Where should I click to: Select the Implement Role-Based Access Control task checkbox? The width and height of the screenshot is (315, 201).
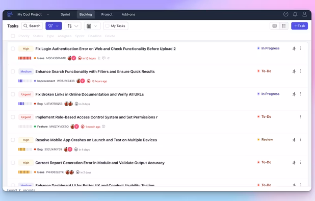tap(13, 117)
